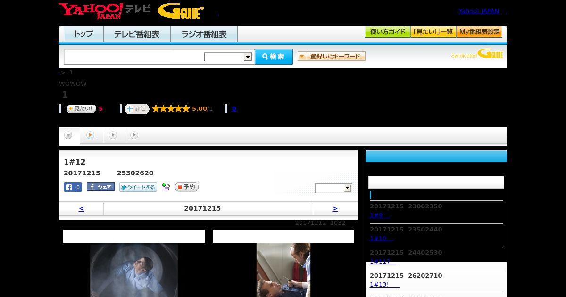Click the 1#12 episode title
The height and width of the screenshot is (297, 566).
pos(75,162)
